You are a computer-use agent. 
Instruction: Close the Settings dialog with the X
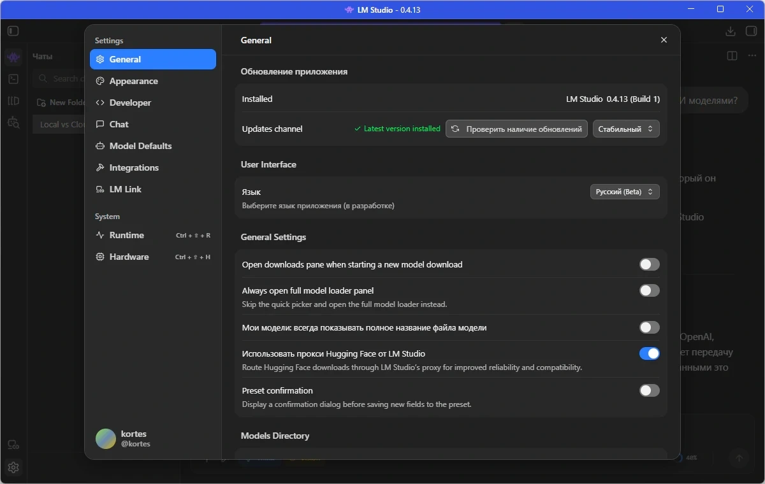point(664,39)
